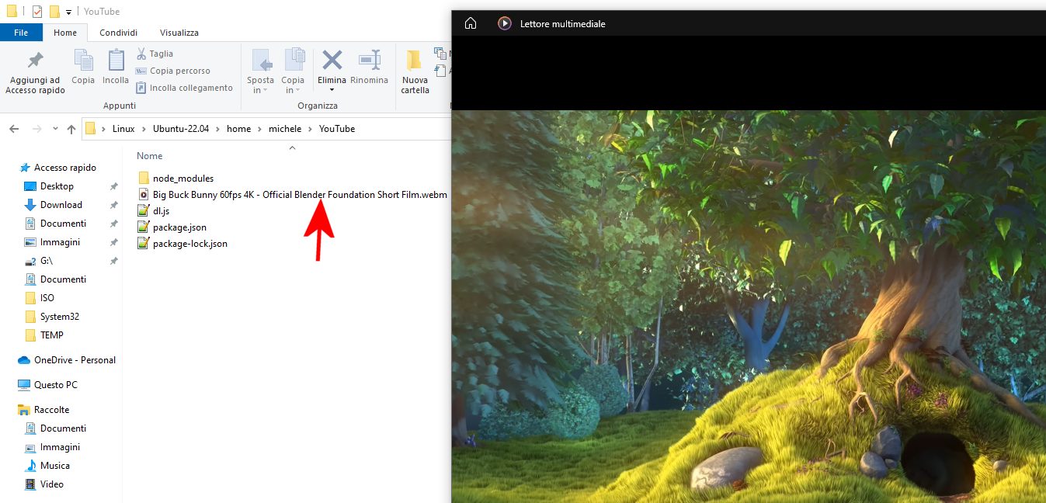Viewport: 1046px width, 503px height.
Task: Click the Incolla clipboard button
Action: click(116, 68)
